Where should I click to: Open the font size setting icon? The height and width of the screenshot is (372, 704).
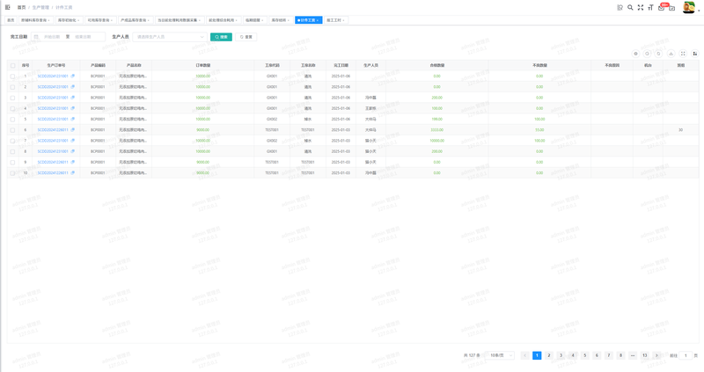(x=650, y=7)
